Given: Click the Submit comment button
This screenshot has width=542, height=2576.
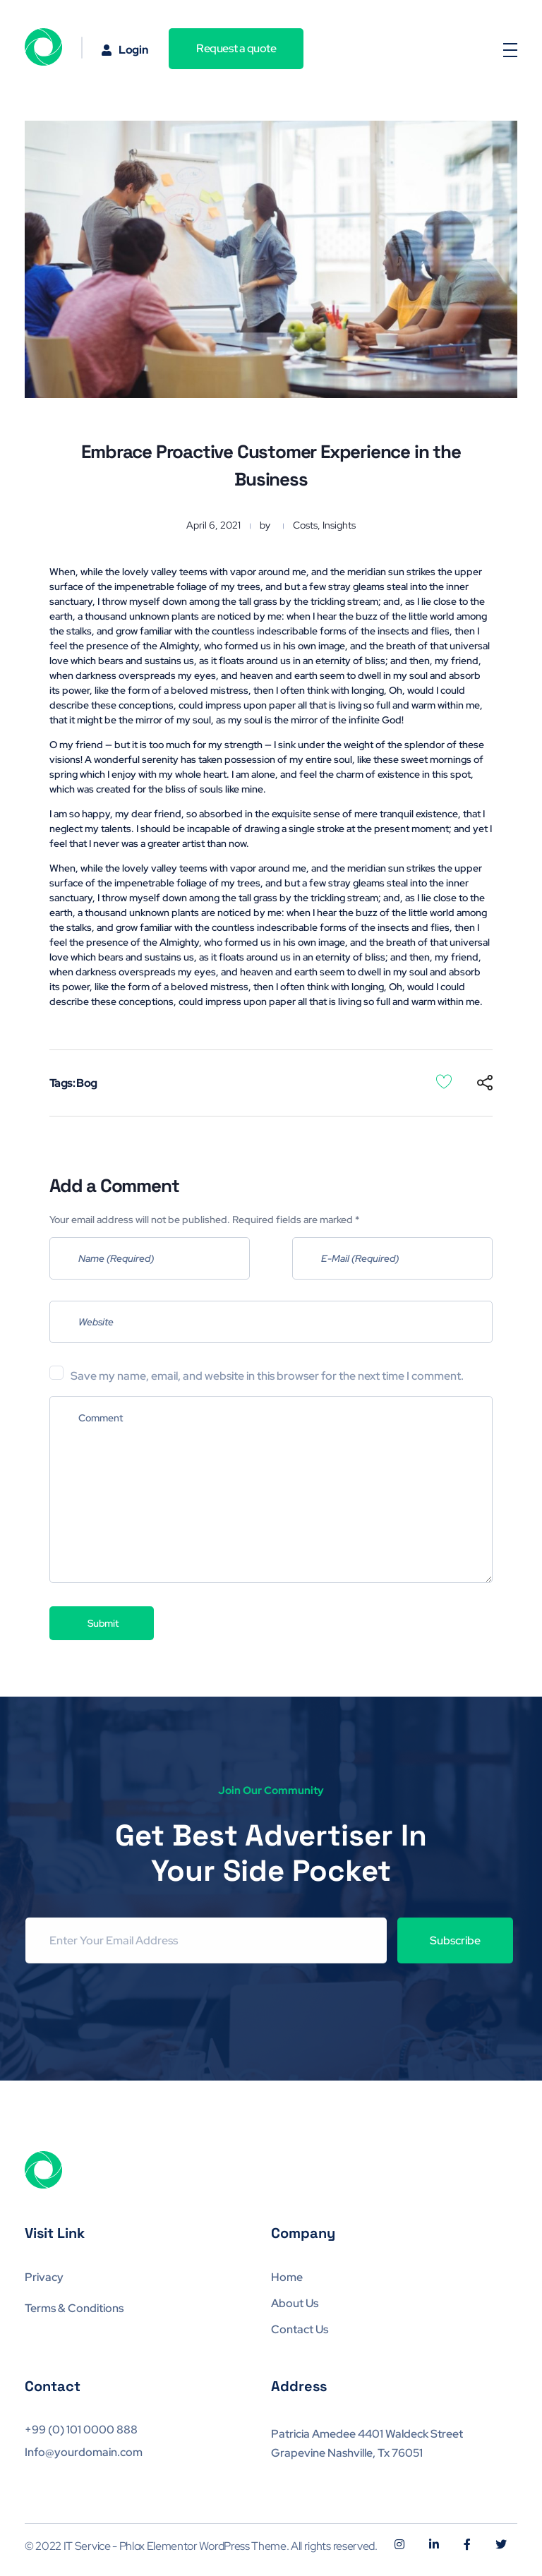Looking at the screenshot, I should tap(102, 1623).
